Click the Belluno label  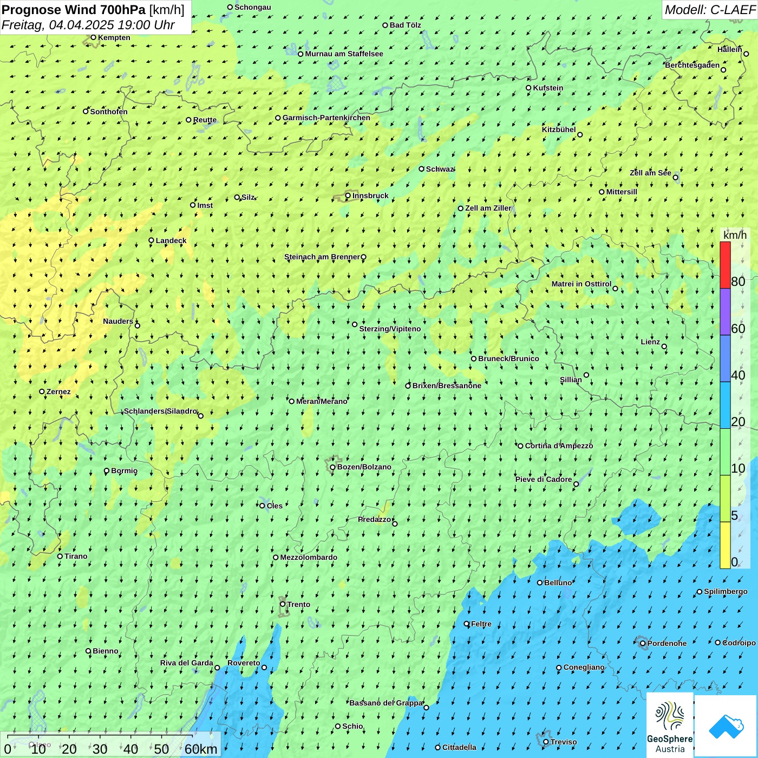pyautogui.click(x=558, y=583)
